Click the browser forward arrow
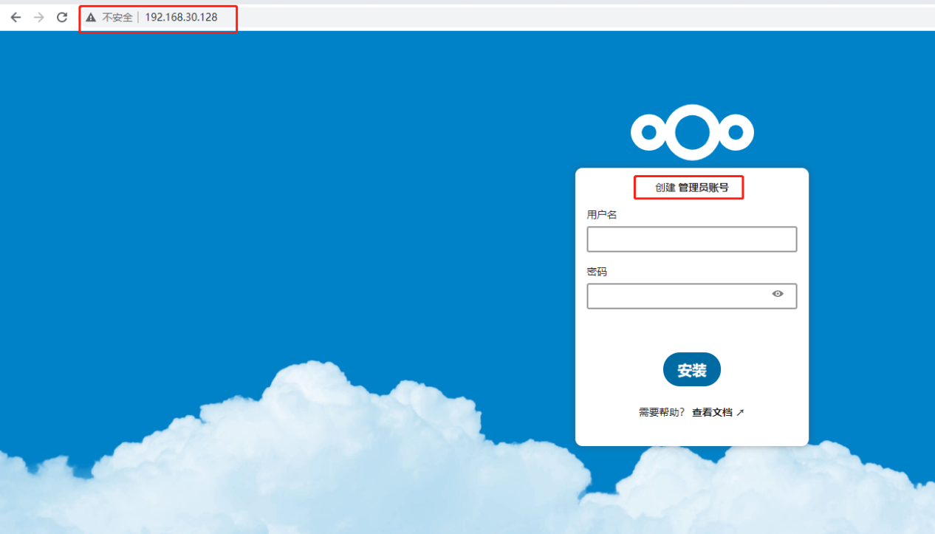Image resolution: width=935 pixels, height=534 pixels. [39, 17]
